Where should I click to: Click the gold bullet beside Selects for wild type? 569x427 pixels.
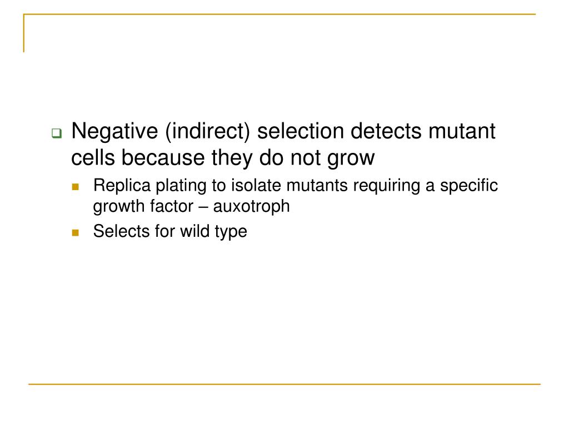pos(76,233)
